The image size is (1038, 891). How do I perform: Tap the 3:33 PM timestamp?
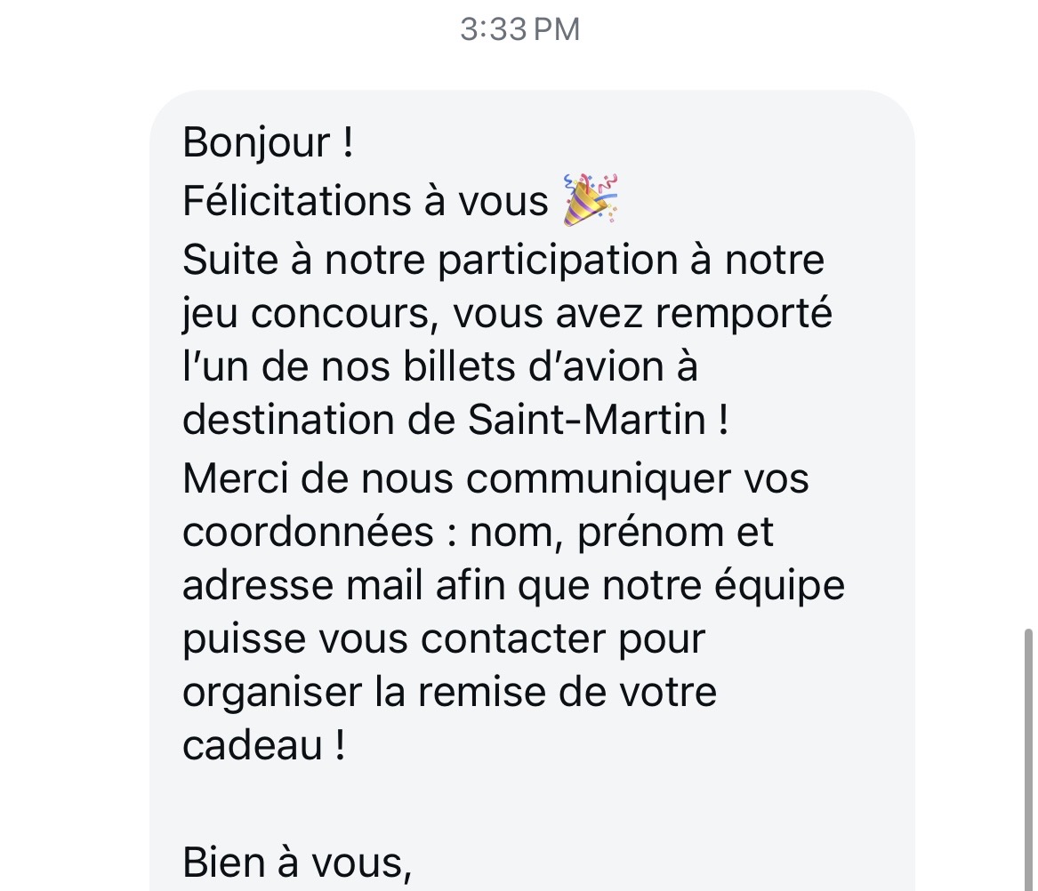point(519,29)
